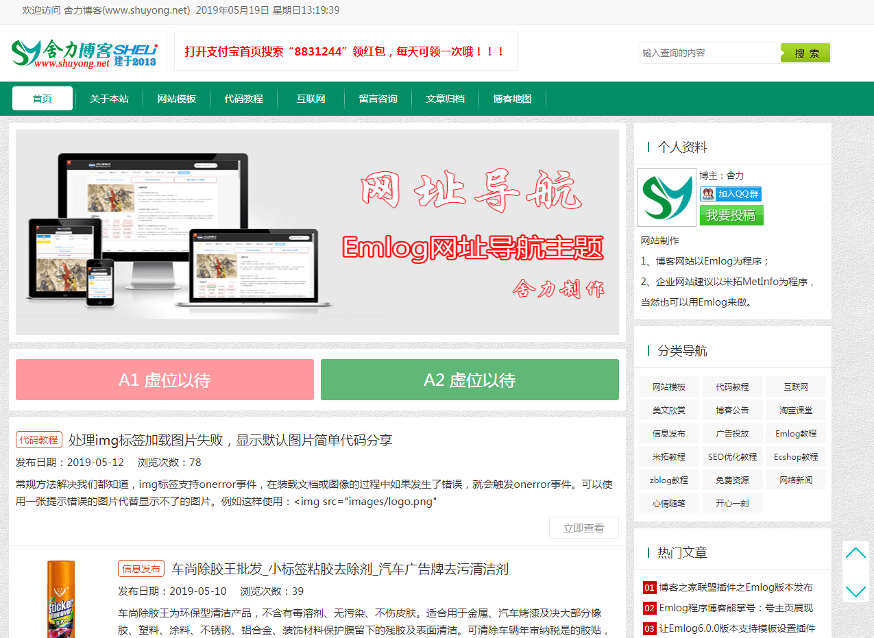Open hot article 博客之家联盟插件之Emlog版本发布
Image resolution: width=874 pixels, height=638 pixels.
[736, 587]
